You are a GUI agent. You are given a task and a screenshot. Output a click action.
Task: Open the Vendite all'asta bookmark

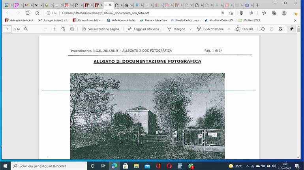coord(220,20)
